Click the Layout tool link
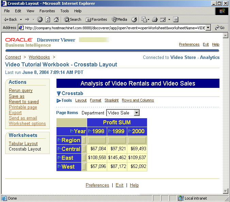The width and height of the screenshot is (230, 202). point(81,100)
